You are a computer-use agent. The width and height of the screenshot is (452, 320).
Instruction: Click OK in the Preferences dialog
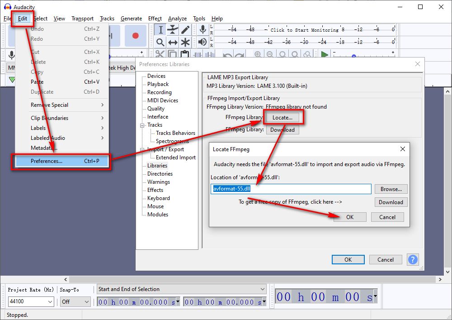pos(348,260)
